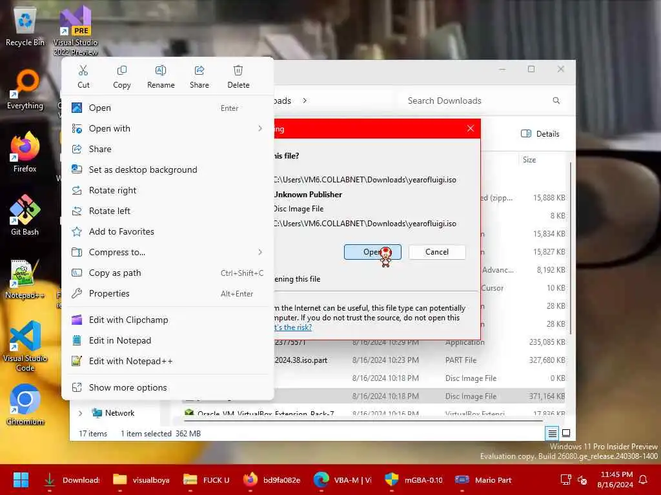Click the Share icon at menu top

point(199,77)
